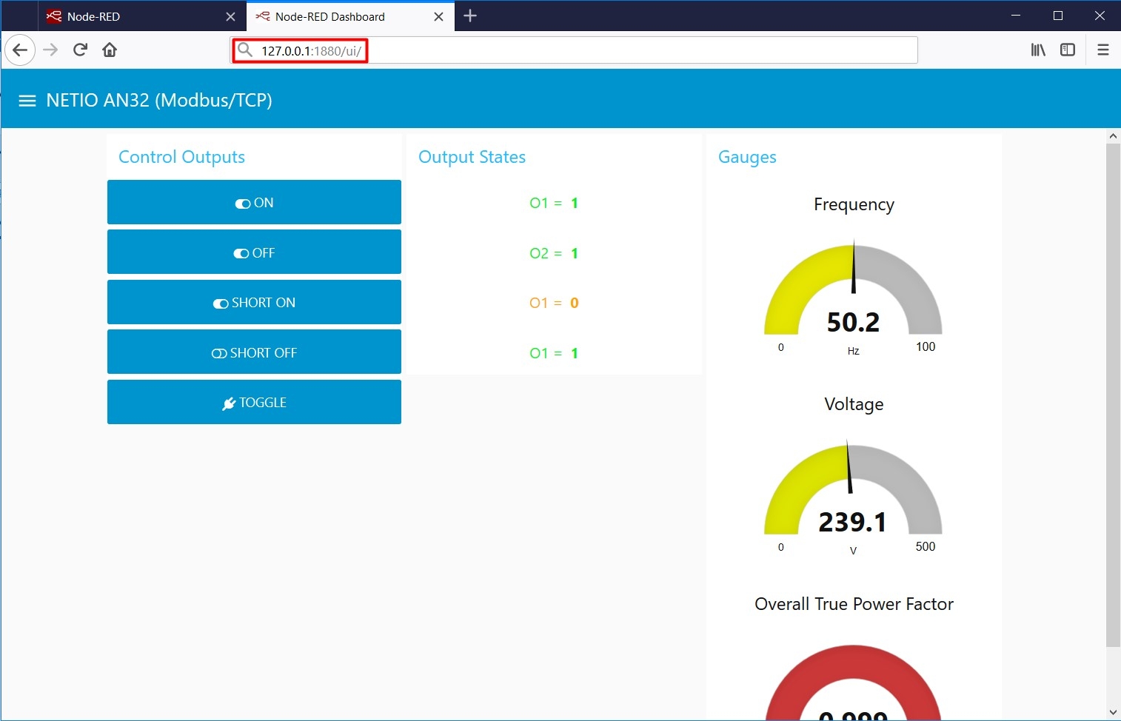The image size is (1121, 721).
Task: Click the 'Gauges' heading
Action: [x=747, y=158]
